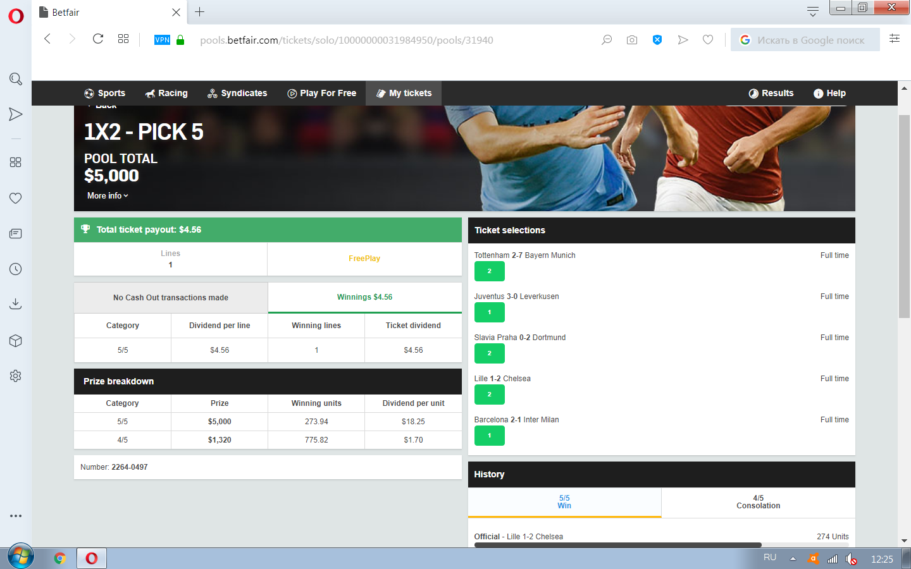The width and height of the screenshot is (911, 569).
Task: Click the FreePlay label
Action: [x=364, y=259]
